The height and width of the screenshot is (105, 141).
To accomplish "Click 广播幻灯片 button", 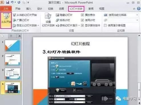I will pos(21,20).
